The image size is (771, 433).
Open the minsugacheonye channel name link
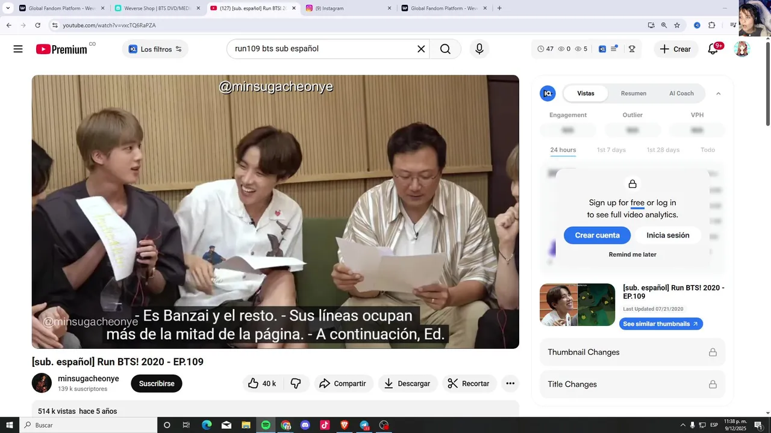[89, 378]
